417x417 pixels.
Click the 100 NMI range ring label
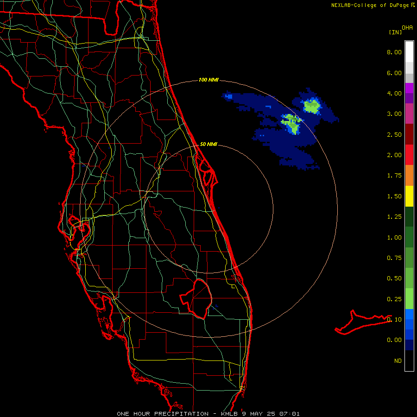point(208,80)
